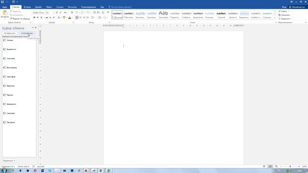Center the text

pyautogui.click(x=80, y=18)
